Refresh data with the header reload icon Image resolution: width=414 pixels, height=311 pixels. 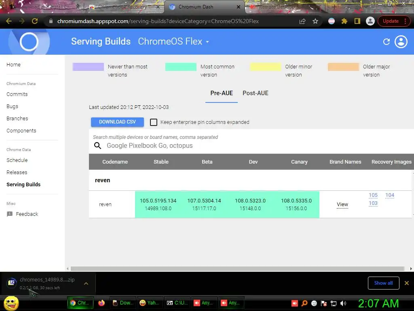[x=386, y=42]
